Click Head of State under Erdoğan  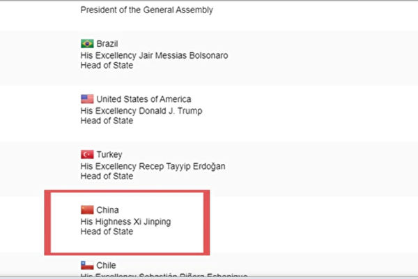click(106, 176)
